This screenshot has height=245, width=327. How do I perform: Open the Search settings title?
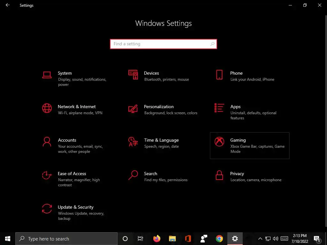pyautogui.click(x=151, y=174)
